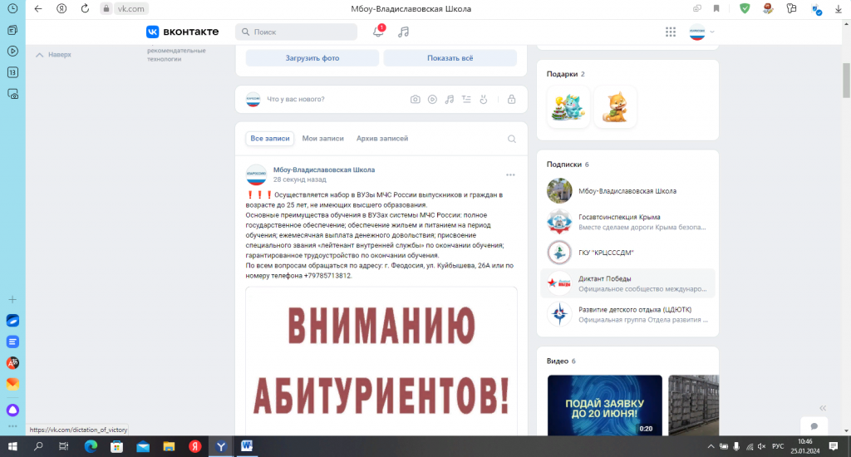Open the three-dot menu on the post
851x457 pixels.
tap(510, 174)
